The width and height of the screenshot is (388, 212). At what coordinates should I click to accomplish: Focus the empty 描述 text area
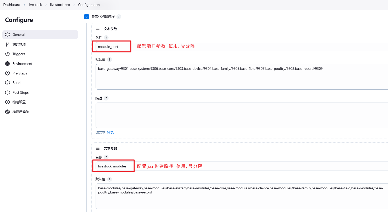(242, 115)
